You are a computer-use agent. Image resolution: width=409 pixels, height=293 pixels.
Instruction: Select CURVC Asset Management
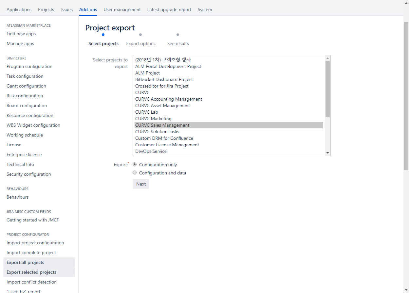229,106
